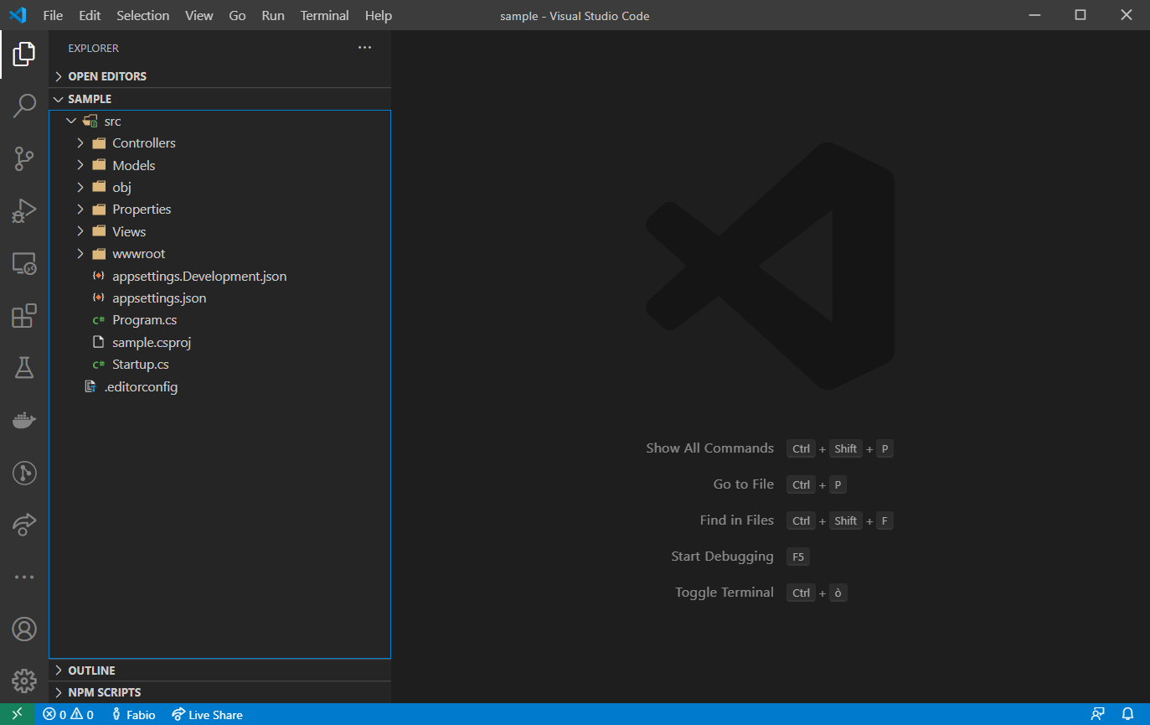Expand the OPEN EDITORS section
The image size is (1150, 725).
point(106,76)
